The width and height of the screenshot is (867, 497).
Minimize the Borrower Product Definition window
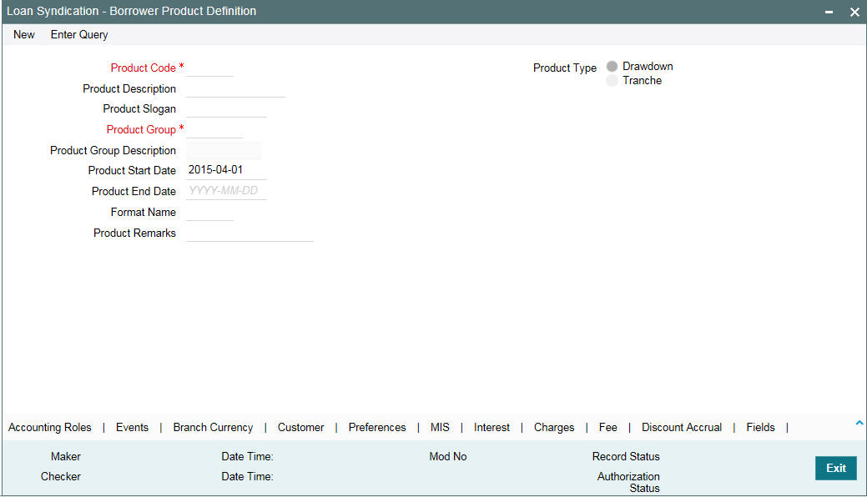[829, 12]
